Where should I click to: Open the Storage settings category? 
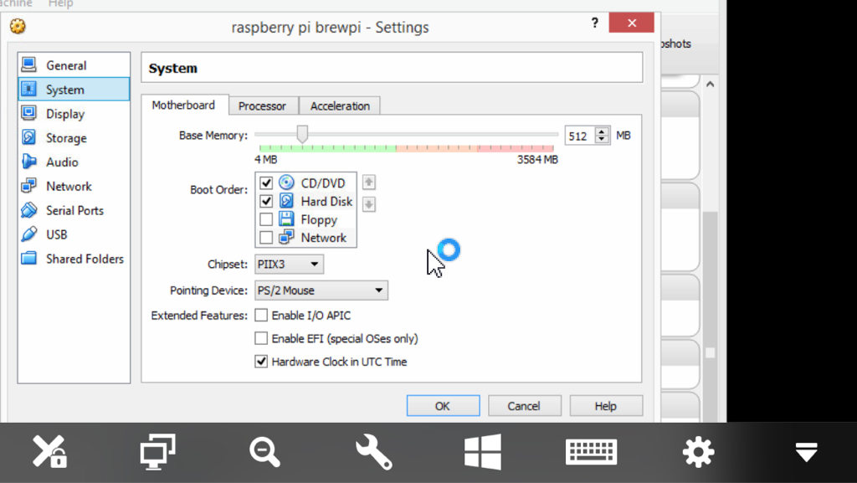pos(74,137)
